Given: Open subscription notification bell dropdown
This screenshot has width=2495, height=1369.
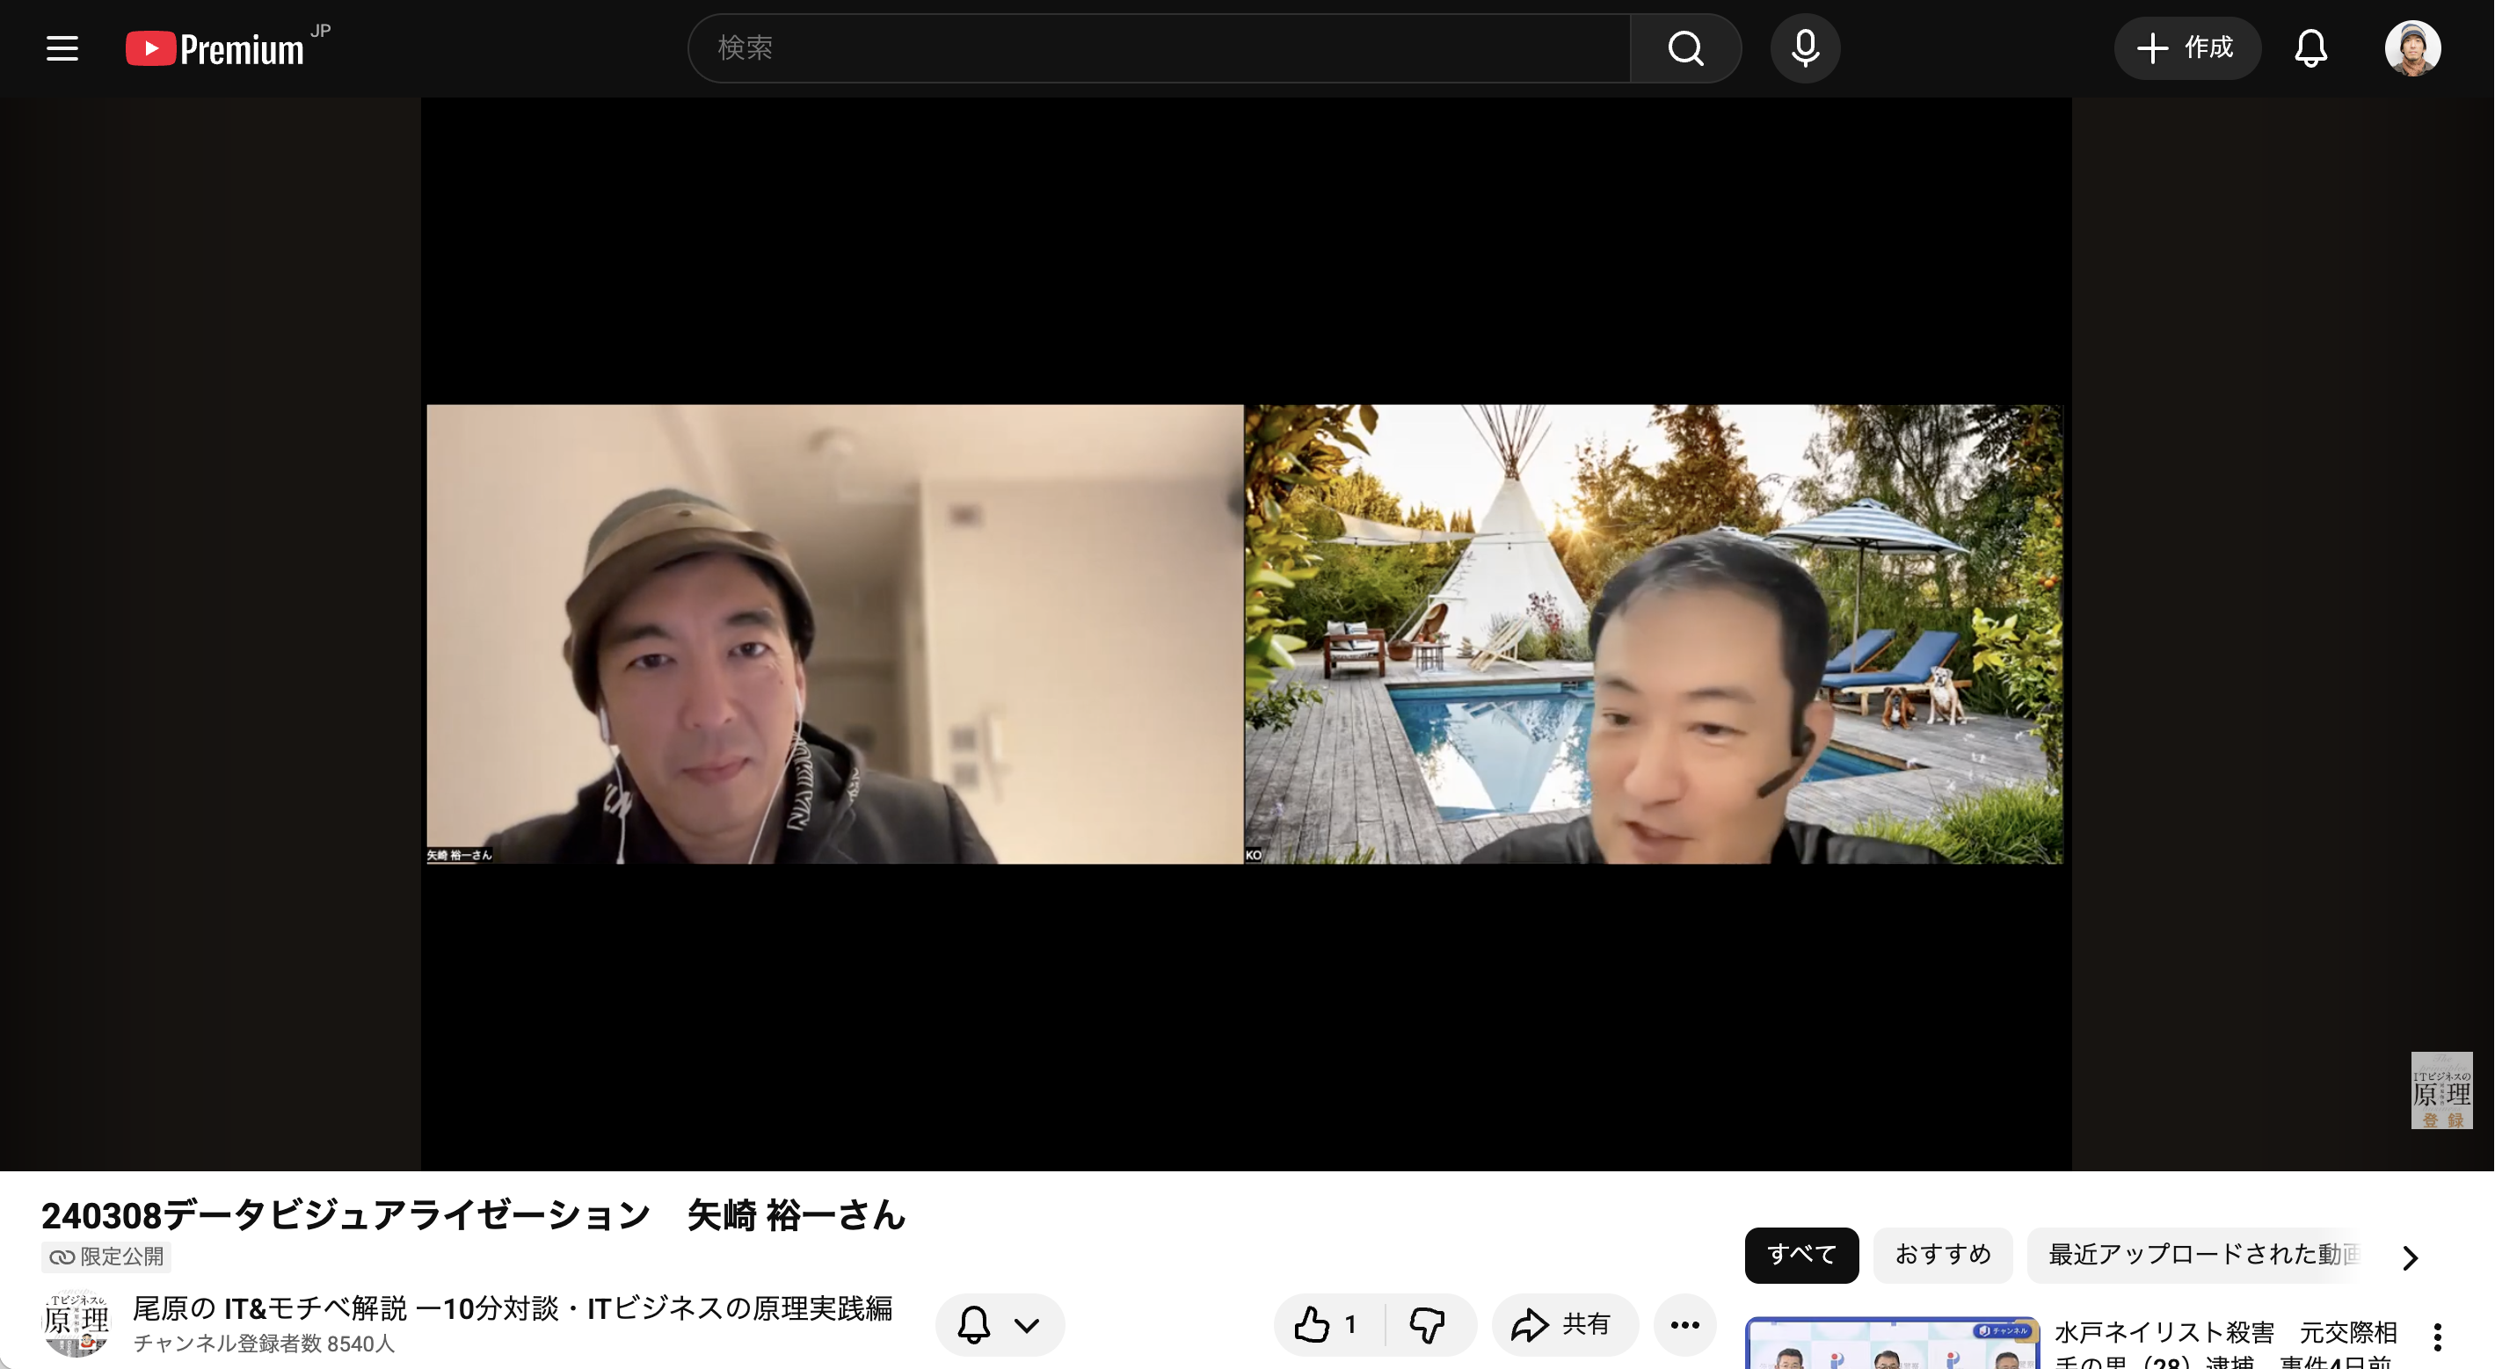Looking at the screenshot, I should (1000, 1324).
